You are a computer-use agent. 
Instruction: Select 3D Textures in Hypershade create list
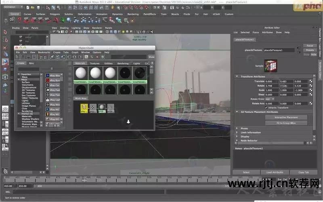coord(28,93)
